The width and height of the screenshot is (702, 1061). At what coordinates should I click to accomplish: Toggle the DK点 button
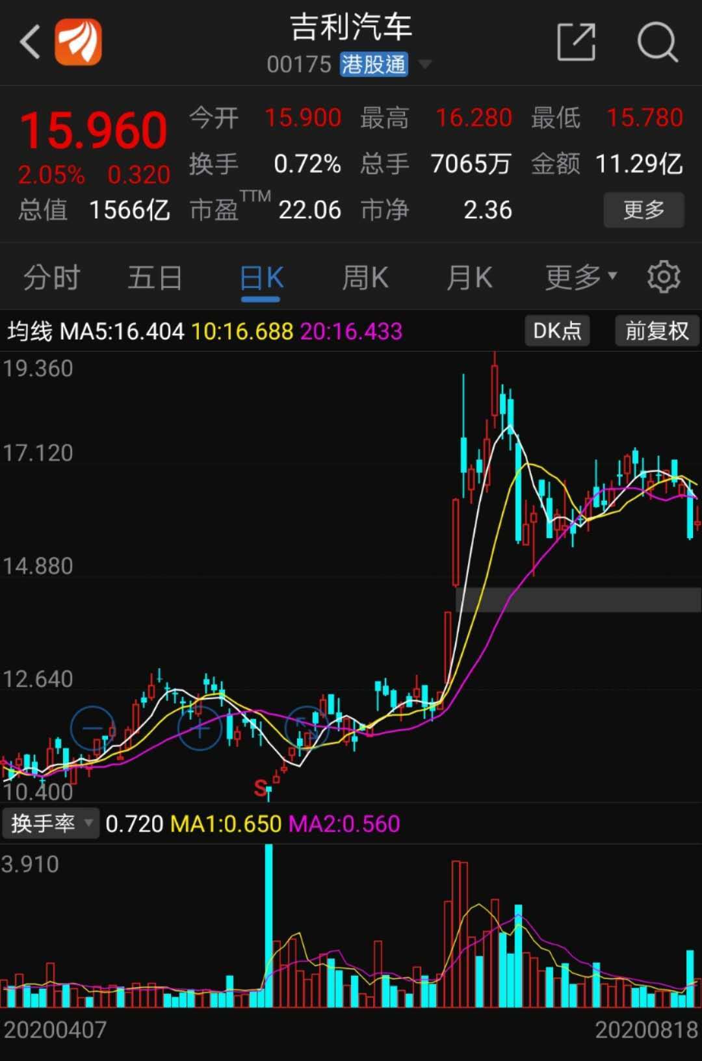pos(557,331)
